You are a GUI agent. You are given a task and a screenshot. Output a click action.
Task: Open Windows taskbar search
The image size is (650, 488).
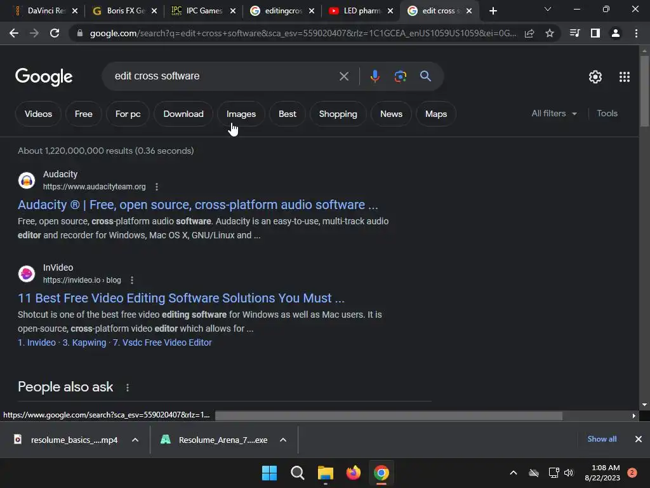coord(298,473)
